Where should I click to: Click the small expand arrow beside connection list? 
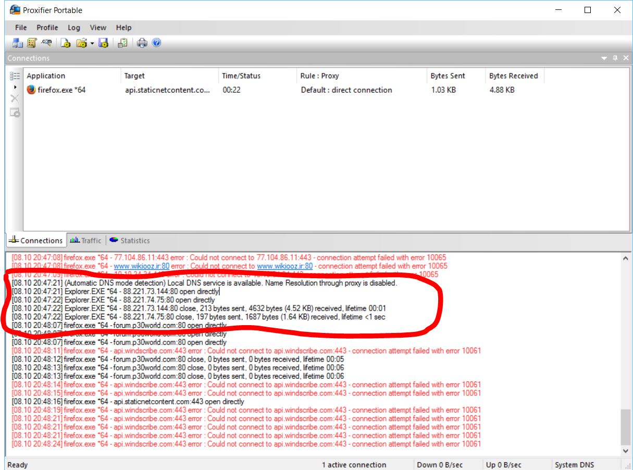click(x=15, y=87)
